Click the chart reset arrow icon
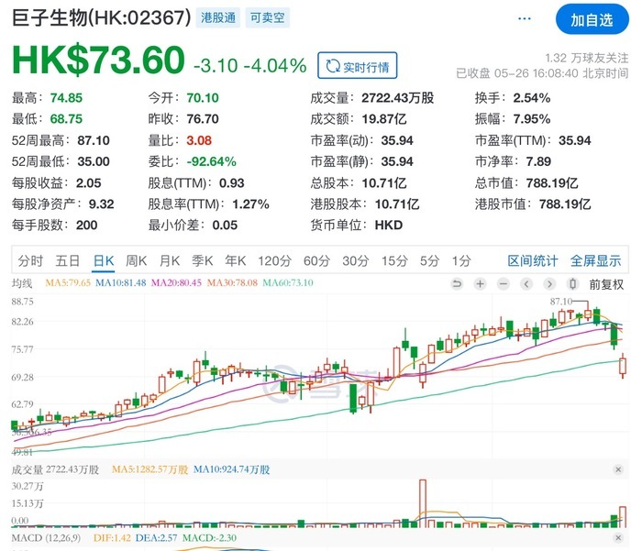This screenshot has height=551, width=642. (457, 283)
